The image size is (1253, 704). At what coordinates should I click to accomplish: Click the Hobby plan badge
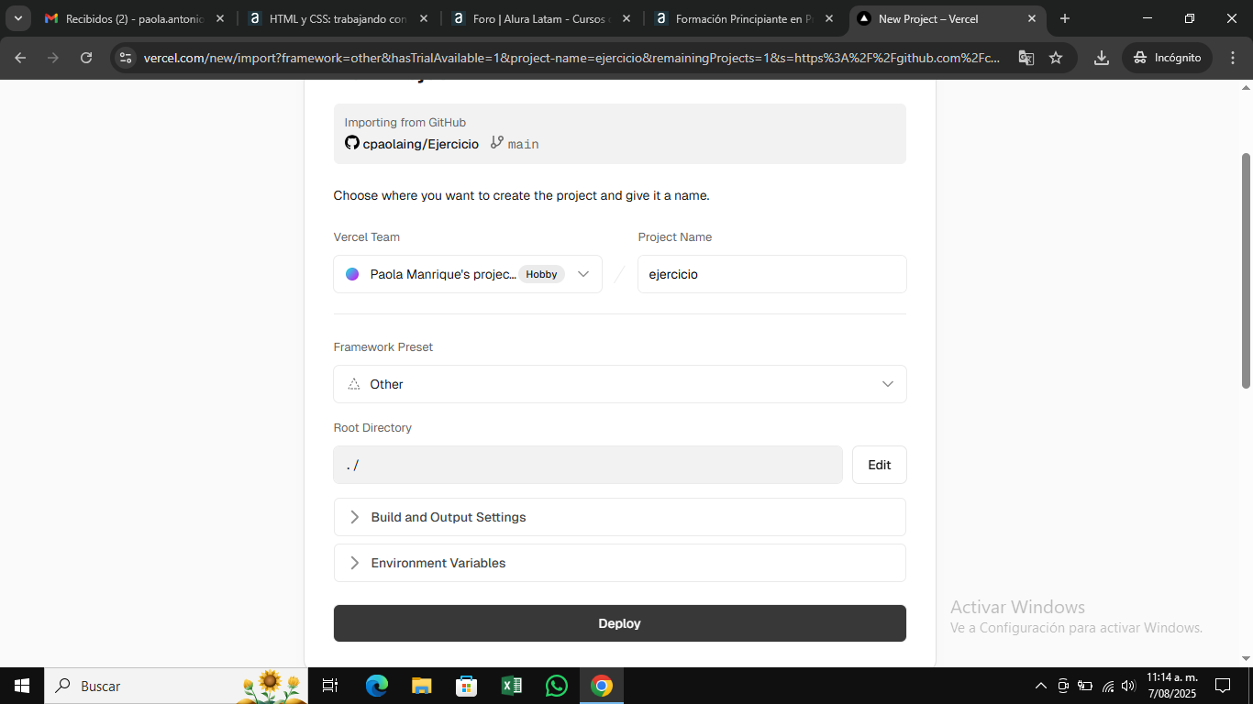541,274
